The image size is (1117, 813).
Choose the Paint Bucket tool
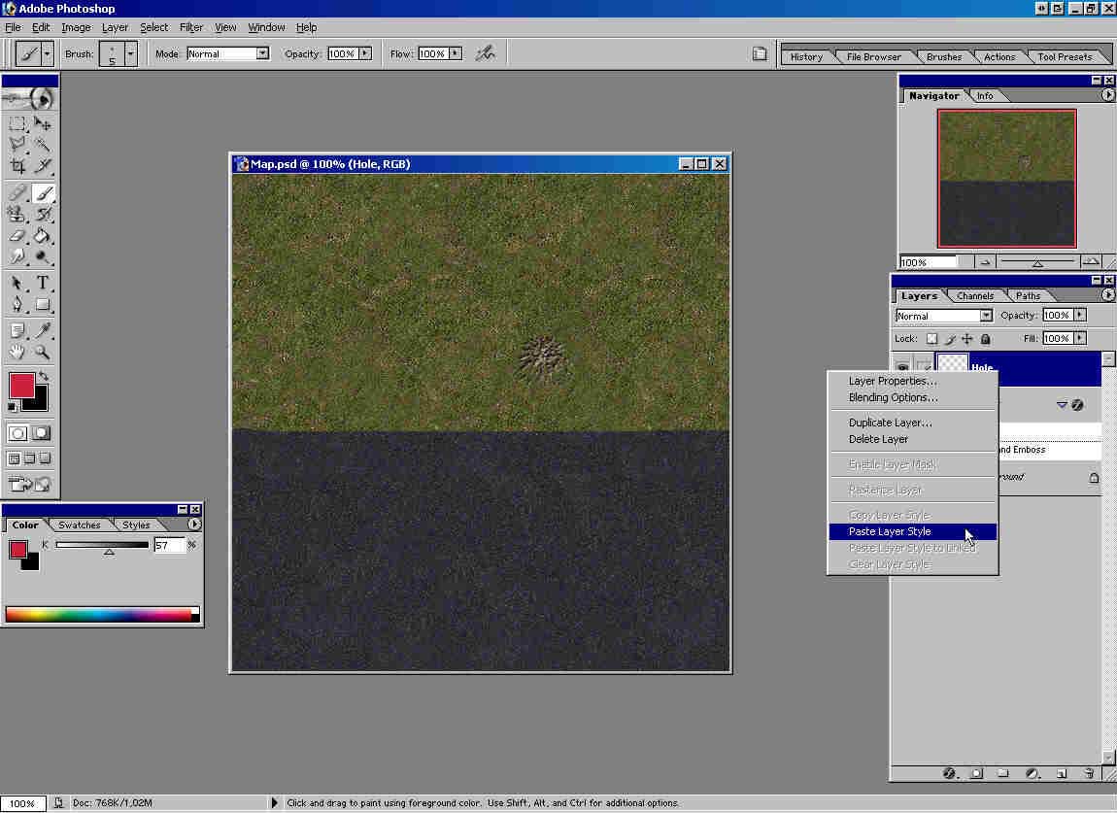coord(43,236)
